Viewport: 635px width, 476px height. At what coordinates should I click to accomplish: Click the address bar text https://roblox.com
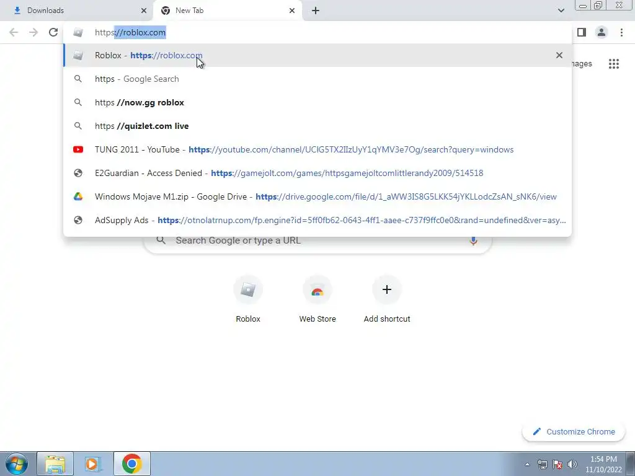click(x=130, y=32)
